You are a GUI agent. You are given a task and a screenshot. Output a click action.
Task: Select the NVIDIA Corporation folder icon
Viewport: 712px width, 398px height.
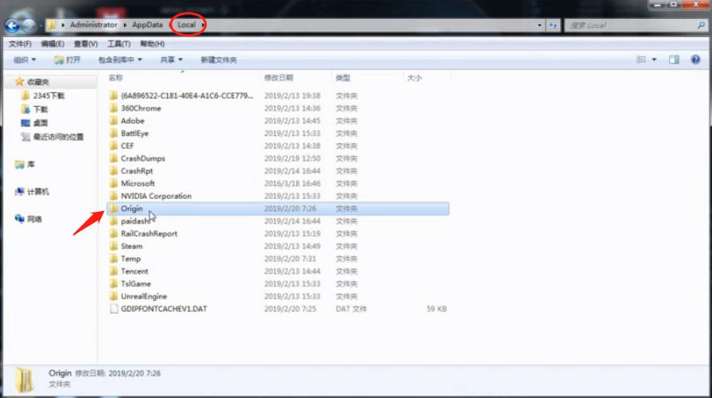[x=114, y=196]
